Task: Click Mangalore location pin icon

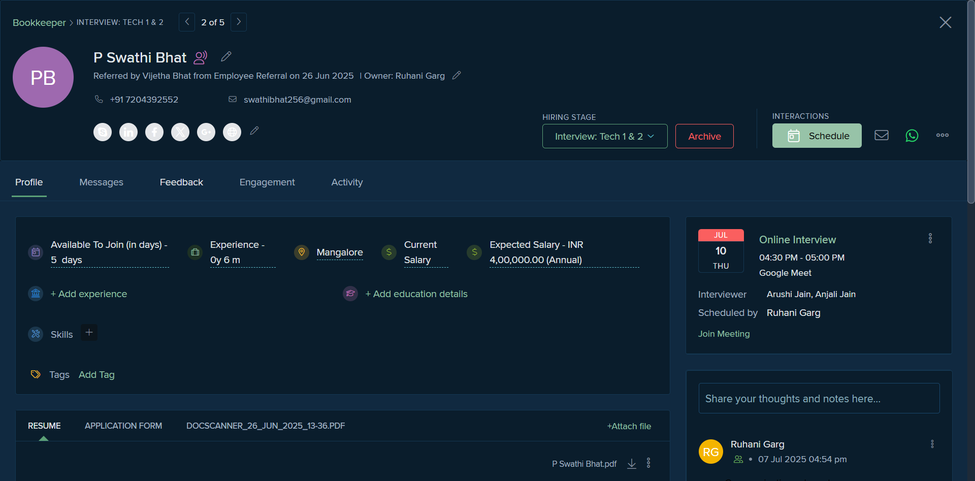Action: pyautogui.click(x=302, y=252)
